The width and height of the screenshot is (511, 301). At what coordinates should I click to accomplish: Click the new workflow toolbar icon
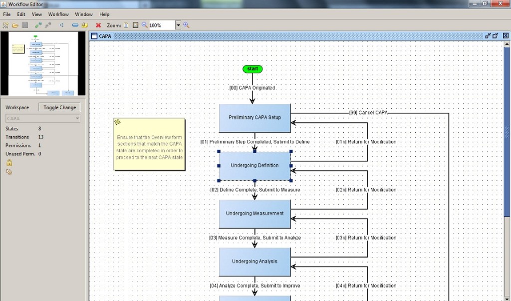(5, 25)
